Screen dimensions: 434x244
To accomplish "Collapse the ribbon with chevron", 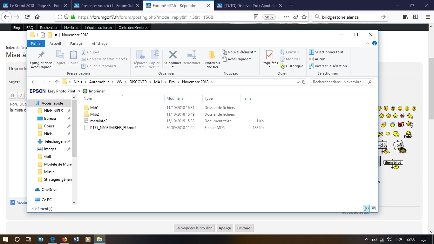I will point(368,44).
